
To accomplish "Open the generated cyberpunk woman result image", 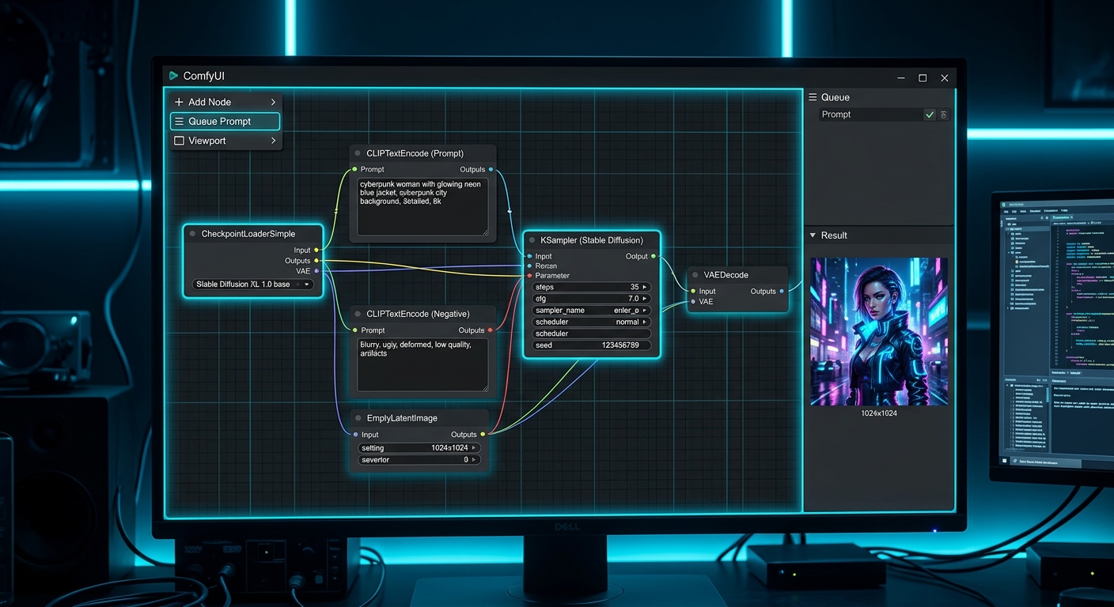I will (879, 331).
